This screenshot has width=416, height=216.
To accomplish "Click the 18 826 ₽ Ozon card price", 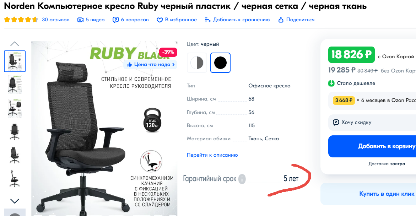I will 351,55.
